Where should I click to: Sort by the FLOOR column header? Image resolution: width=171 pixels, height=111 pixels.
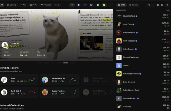pos(167,10)
